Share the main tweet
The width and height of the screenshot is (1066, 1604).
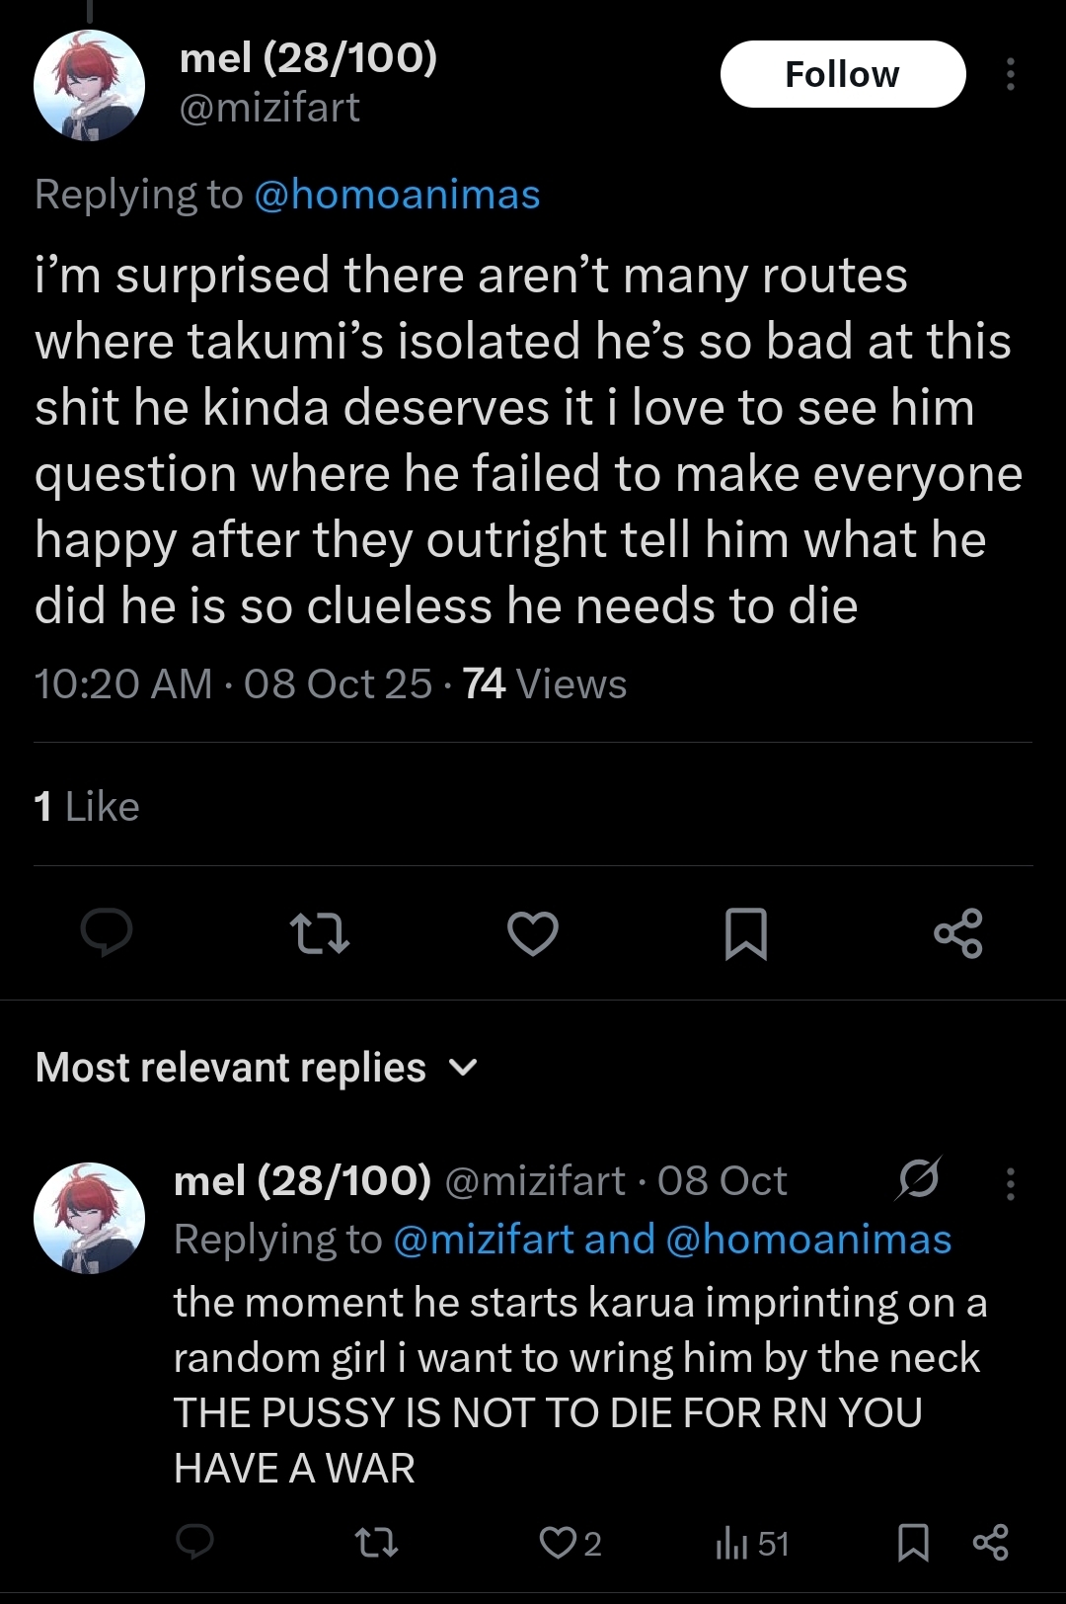[x=958, y=933]
